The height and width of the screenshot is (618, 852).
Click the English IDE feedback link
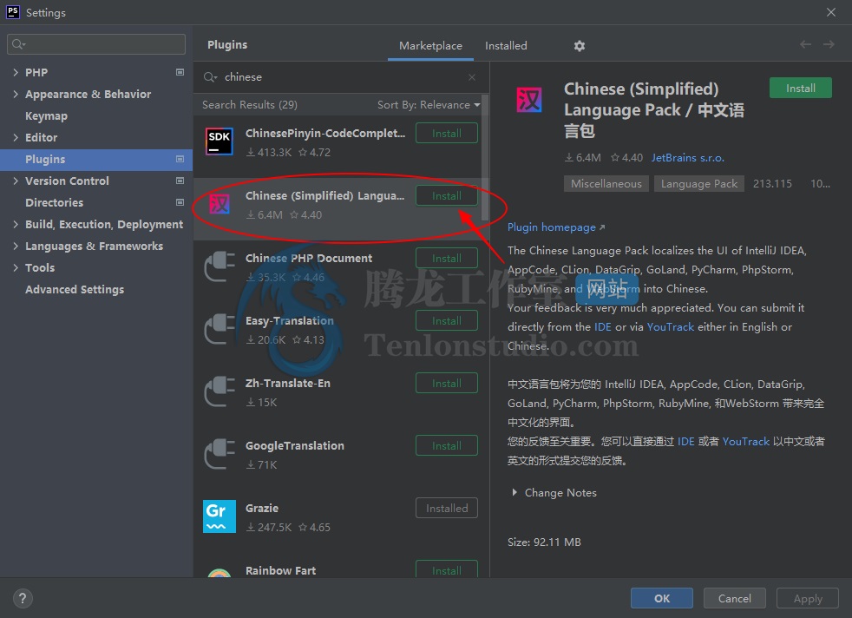603,327
